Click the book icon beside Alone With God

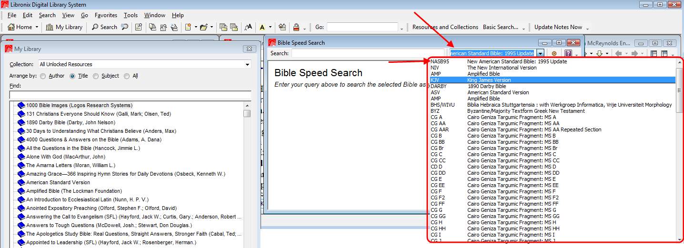click(x=21, y=157)
